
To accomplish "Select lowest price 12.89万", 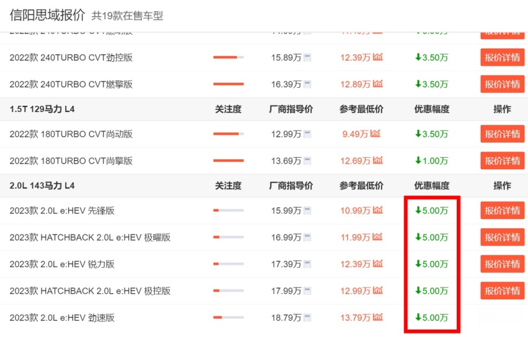I will 355,84.
